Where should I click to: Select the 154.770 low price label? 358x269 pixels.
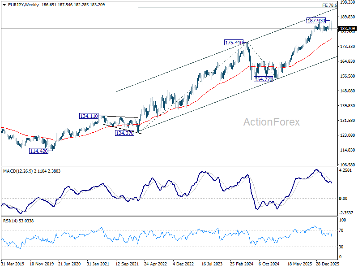[x=264, y=79]
